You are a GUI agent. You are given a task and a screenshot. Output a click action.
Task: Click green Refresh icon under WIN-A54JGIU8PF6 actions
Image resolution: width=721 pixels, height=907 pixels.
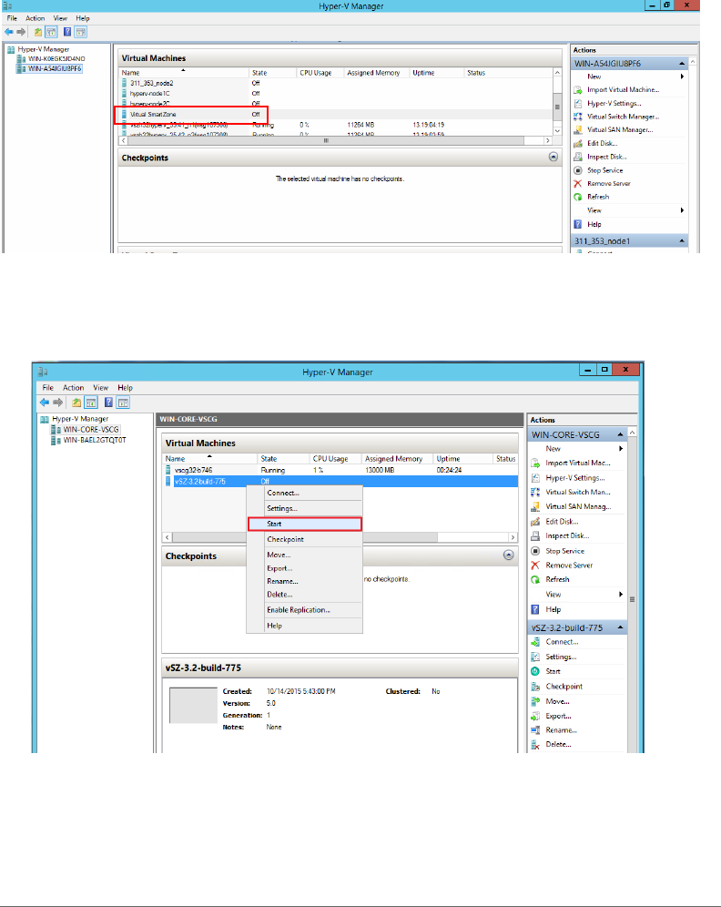[x=577, y=198]
